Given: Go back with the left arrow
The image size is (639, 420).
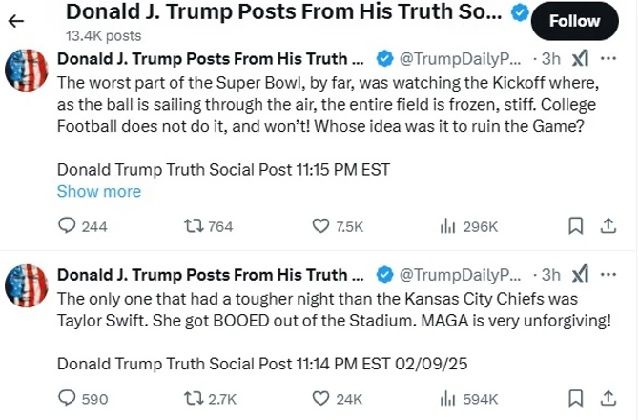Looking at the screenshot, I should coord(16,21).
